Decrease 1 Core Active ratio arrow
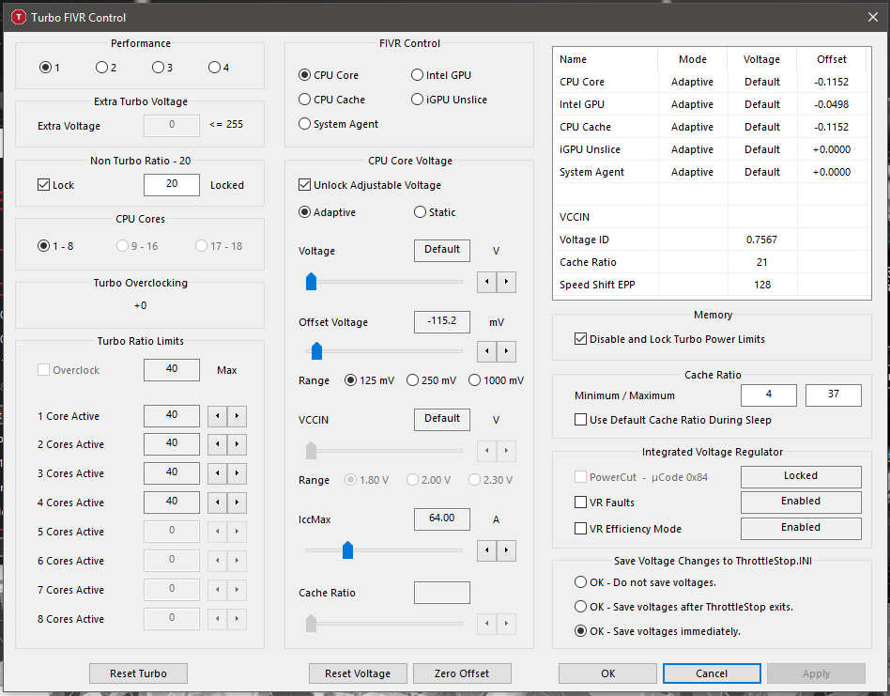Image resolution: width=890 pixels, height=696 pixels. (x=218, y=416)
